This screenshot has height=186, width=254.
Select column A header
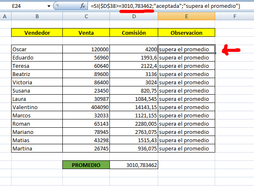[5, 16]
